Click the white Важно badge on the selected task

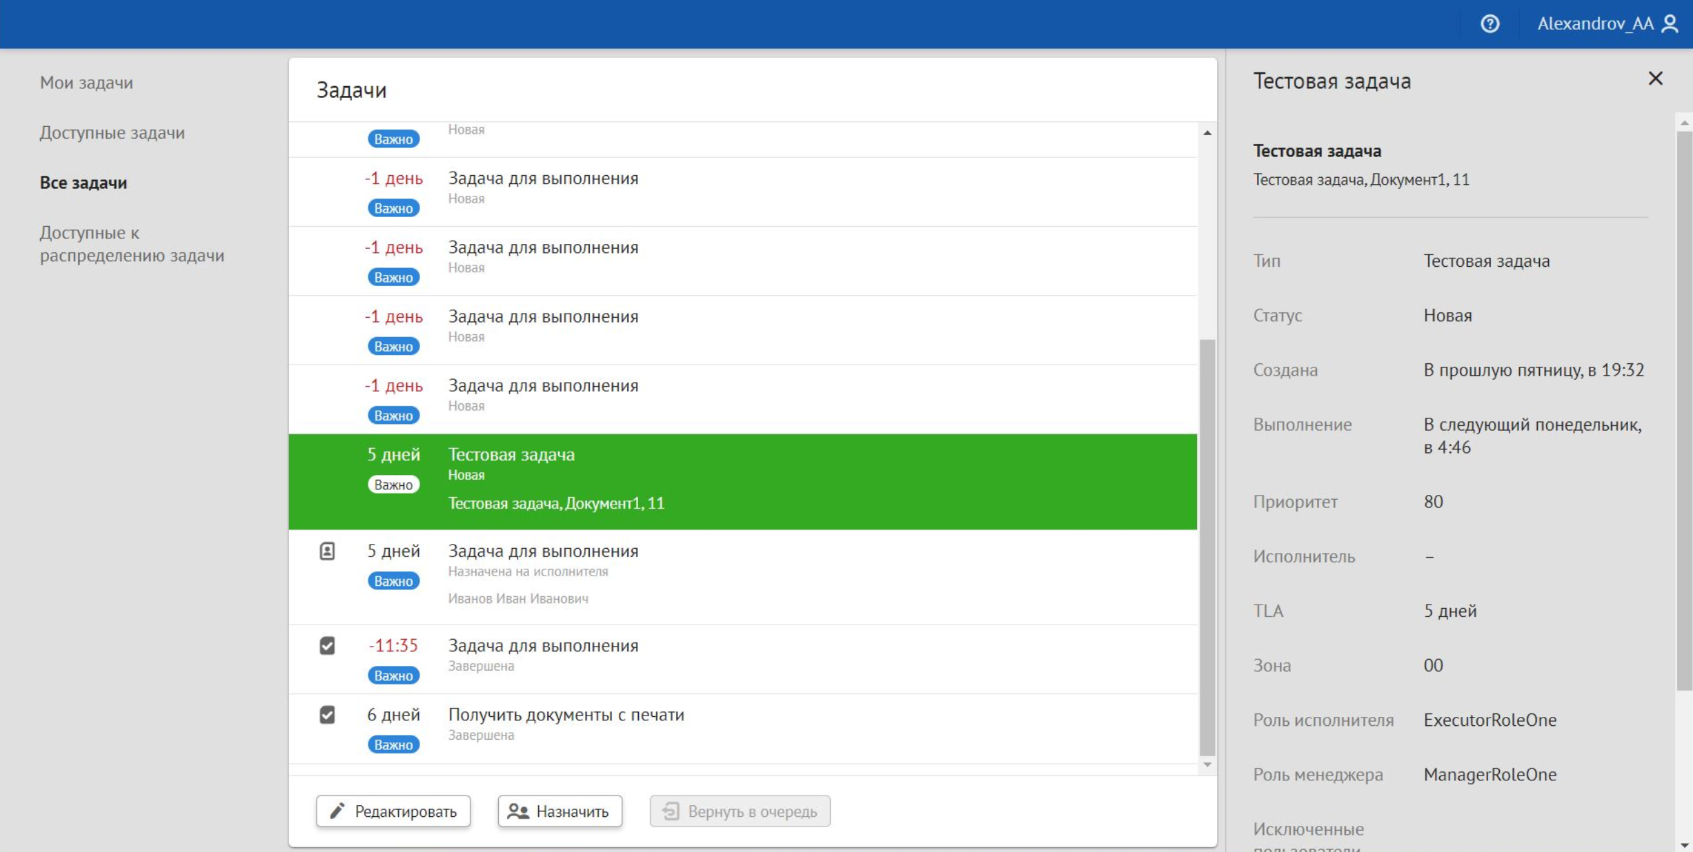pos(393,485)
